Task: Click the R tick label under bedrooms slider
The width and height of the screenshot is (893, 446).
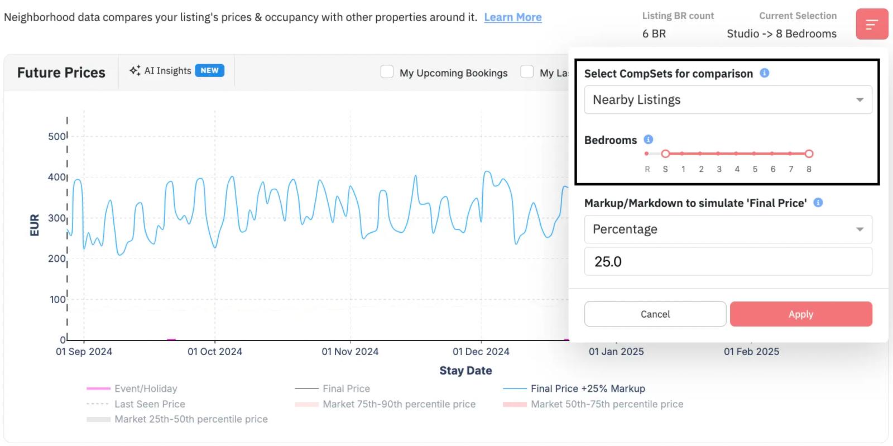Action: pos(647,169)
